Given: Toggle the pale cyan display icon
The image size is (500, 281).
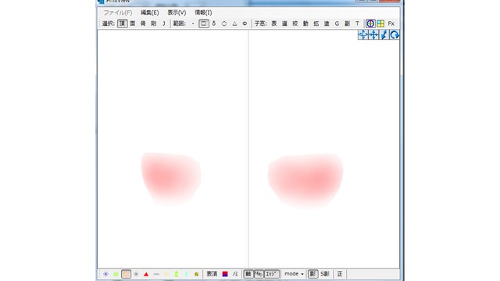Looking at the screenshot, I should click(186, 274).
